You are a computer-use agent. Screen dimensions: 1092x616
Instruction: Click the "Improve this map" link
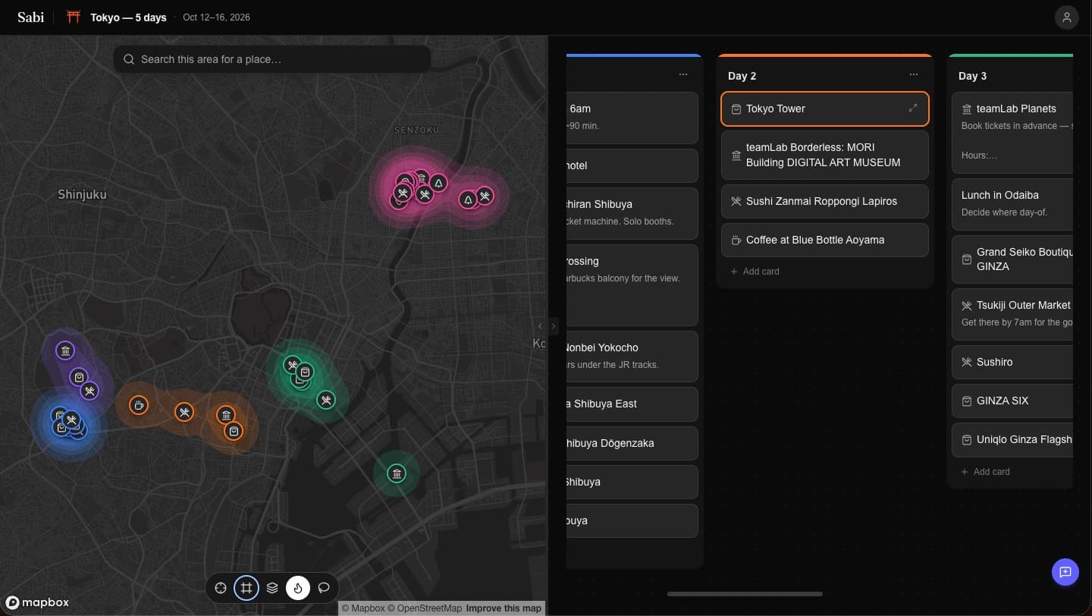504,608
